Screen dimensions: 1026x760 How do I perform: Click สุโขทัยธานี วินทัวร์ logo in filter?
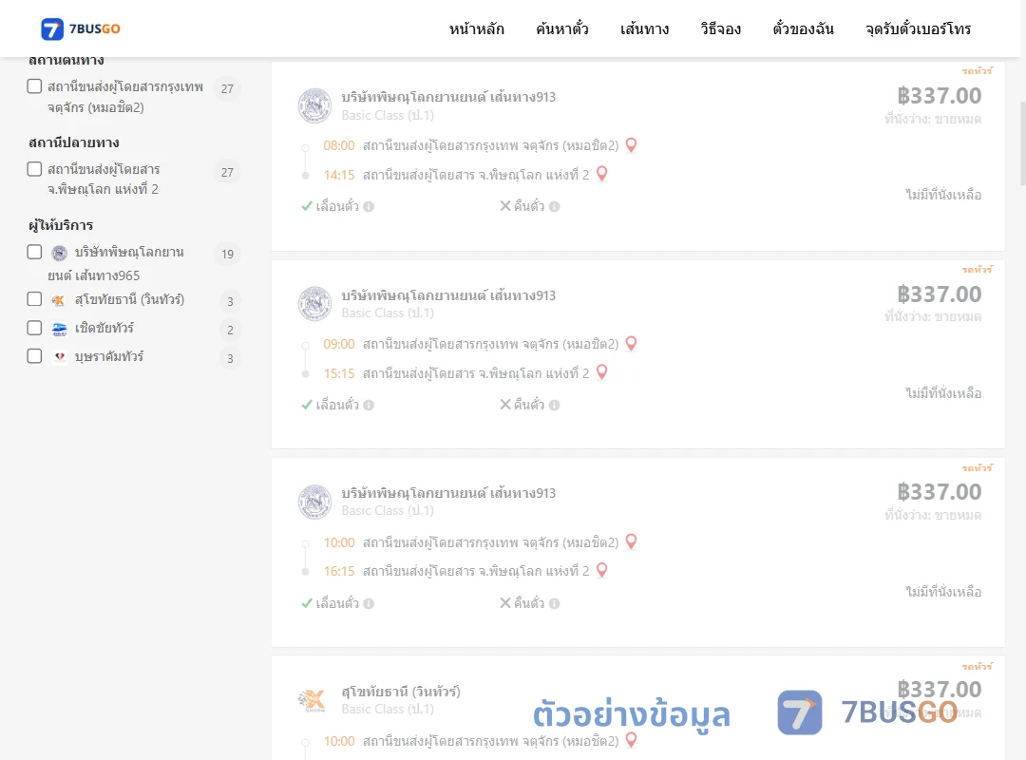point(60,300)
